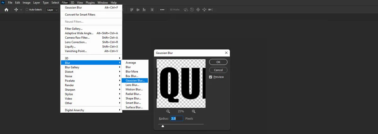Image resolution: width=378 pixels, height=134 pixels.
Task: Select the Move tool icon
Action: pyautogui.click(x=16, y=10)
